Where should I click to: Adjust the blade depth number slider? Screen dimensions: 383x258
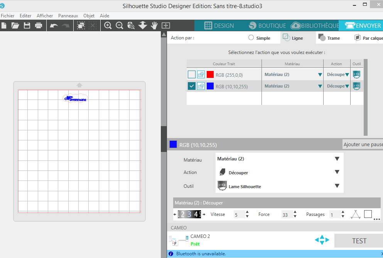(x=189, y=214)
